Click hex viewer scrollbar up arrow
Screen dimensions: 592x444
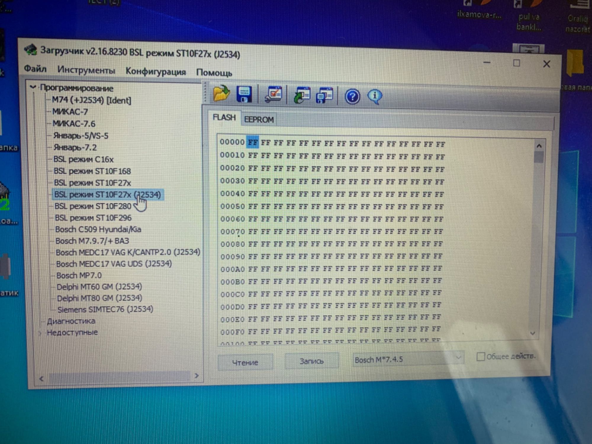[x=539, y=146]
